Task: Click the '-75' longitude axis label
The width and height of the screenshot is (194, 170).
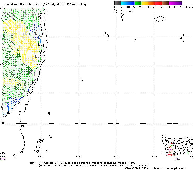Action: 2,157
